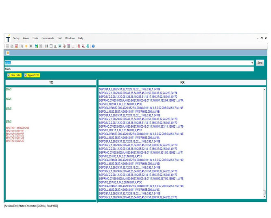
Task: Click the RX panel header
Action: point(182,82)
